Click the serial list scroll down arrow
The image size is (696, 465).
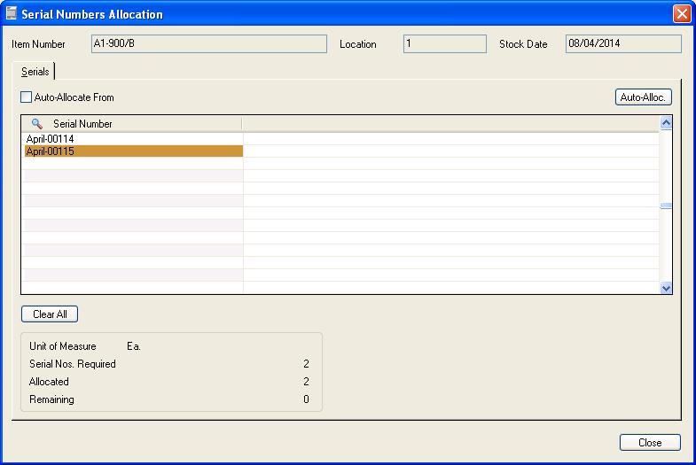666,288
